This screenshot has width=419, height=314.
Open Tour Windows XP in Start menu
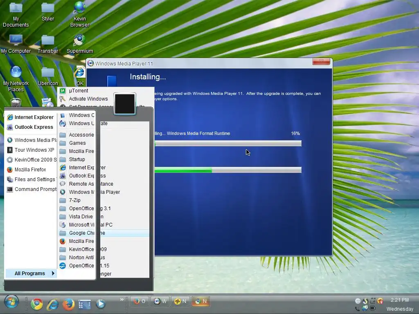[31, 150]
